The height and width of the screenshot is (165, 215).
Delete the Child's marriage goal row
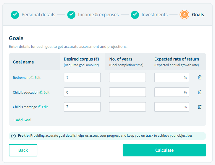pyautogui.click(x=200, y=107)
